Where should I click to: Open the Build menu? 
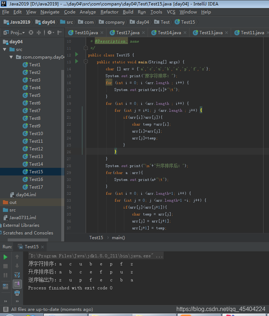tap(128, 12)
